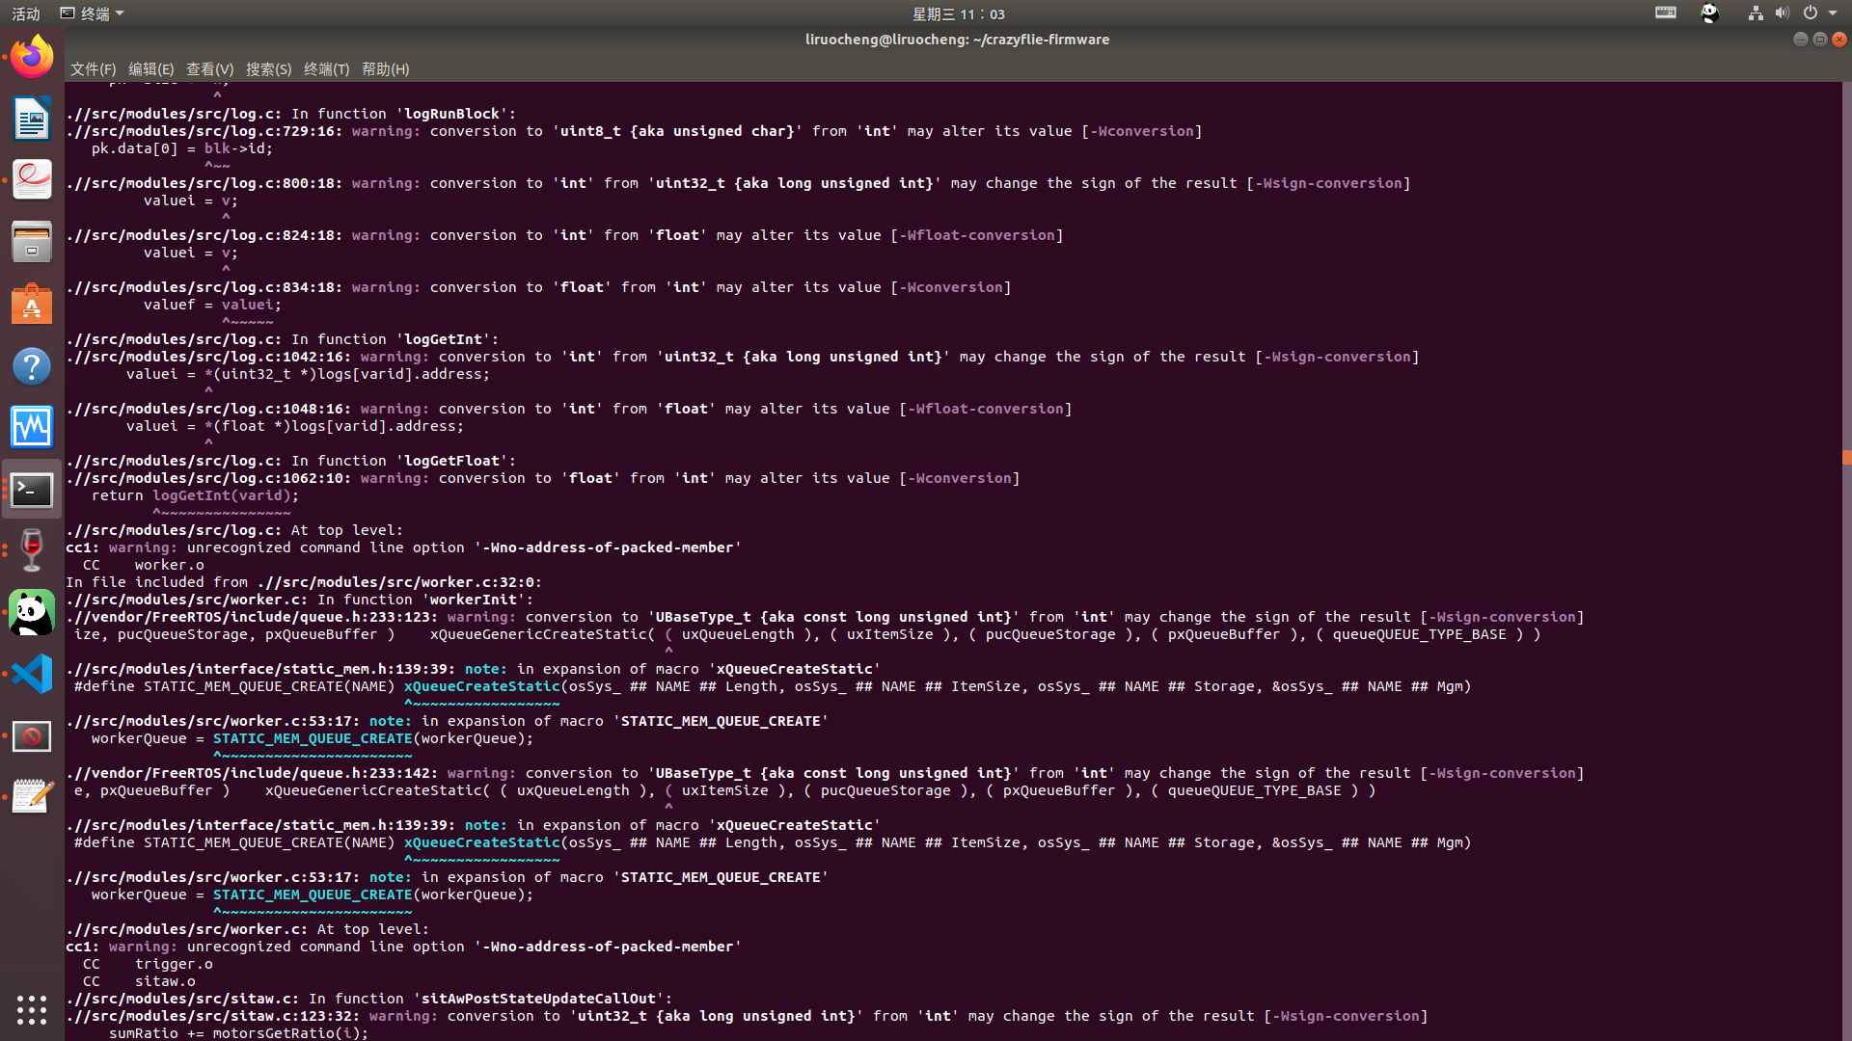Viewport: 1852px width, 1041px height.
Task: Open Visual Studio Code from dock
Action: click(x=32, y=674)
